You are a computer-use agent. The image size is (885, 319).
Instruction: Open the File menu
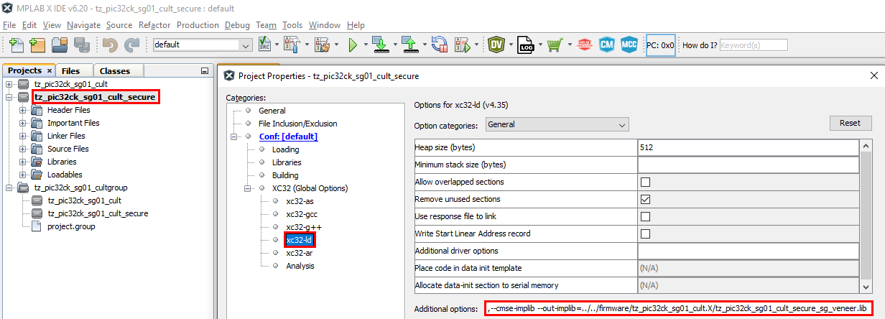click(9, 24)
